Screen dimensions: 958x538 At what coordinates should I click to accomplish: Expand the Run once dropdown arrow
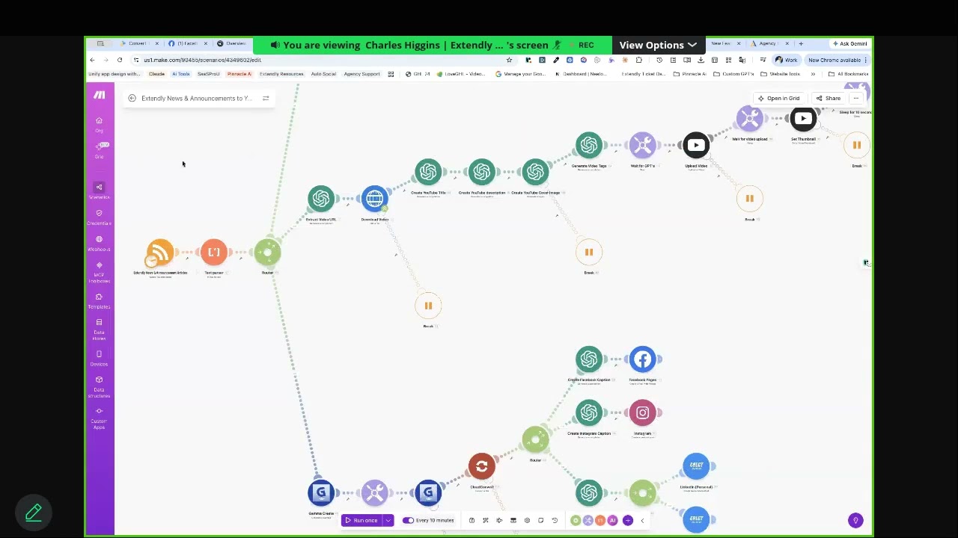[388, 520]
